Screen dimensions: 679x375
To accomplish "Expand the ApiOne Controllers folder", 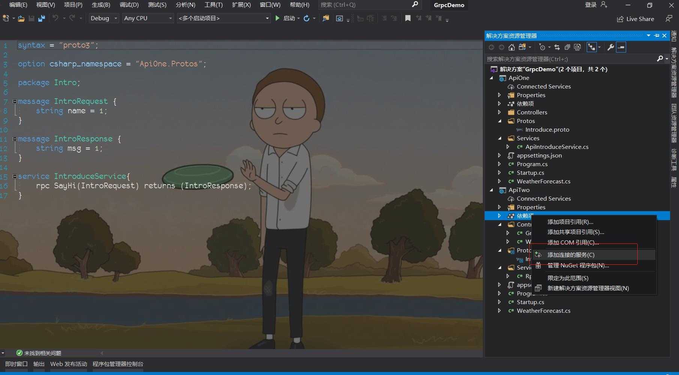I will point(499,112).
